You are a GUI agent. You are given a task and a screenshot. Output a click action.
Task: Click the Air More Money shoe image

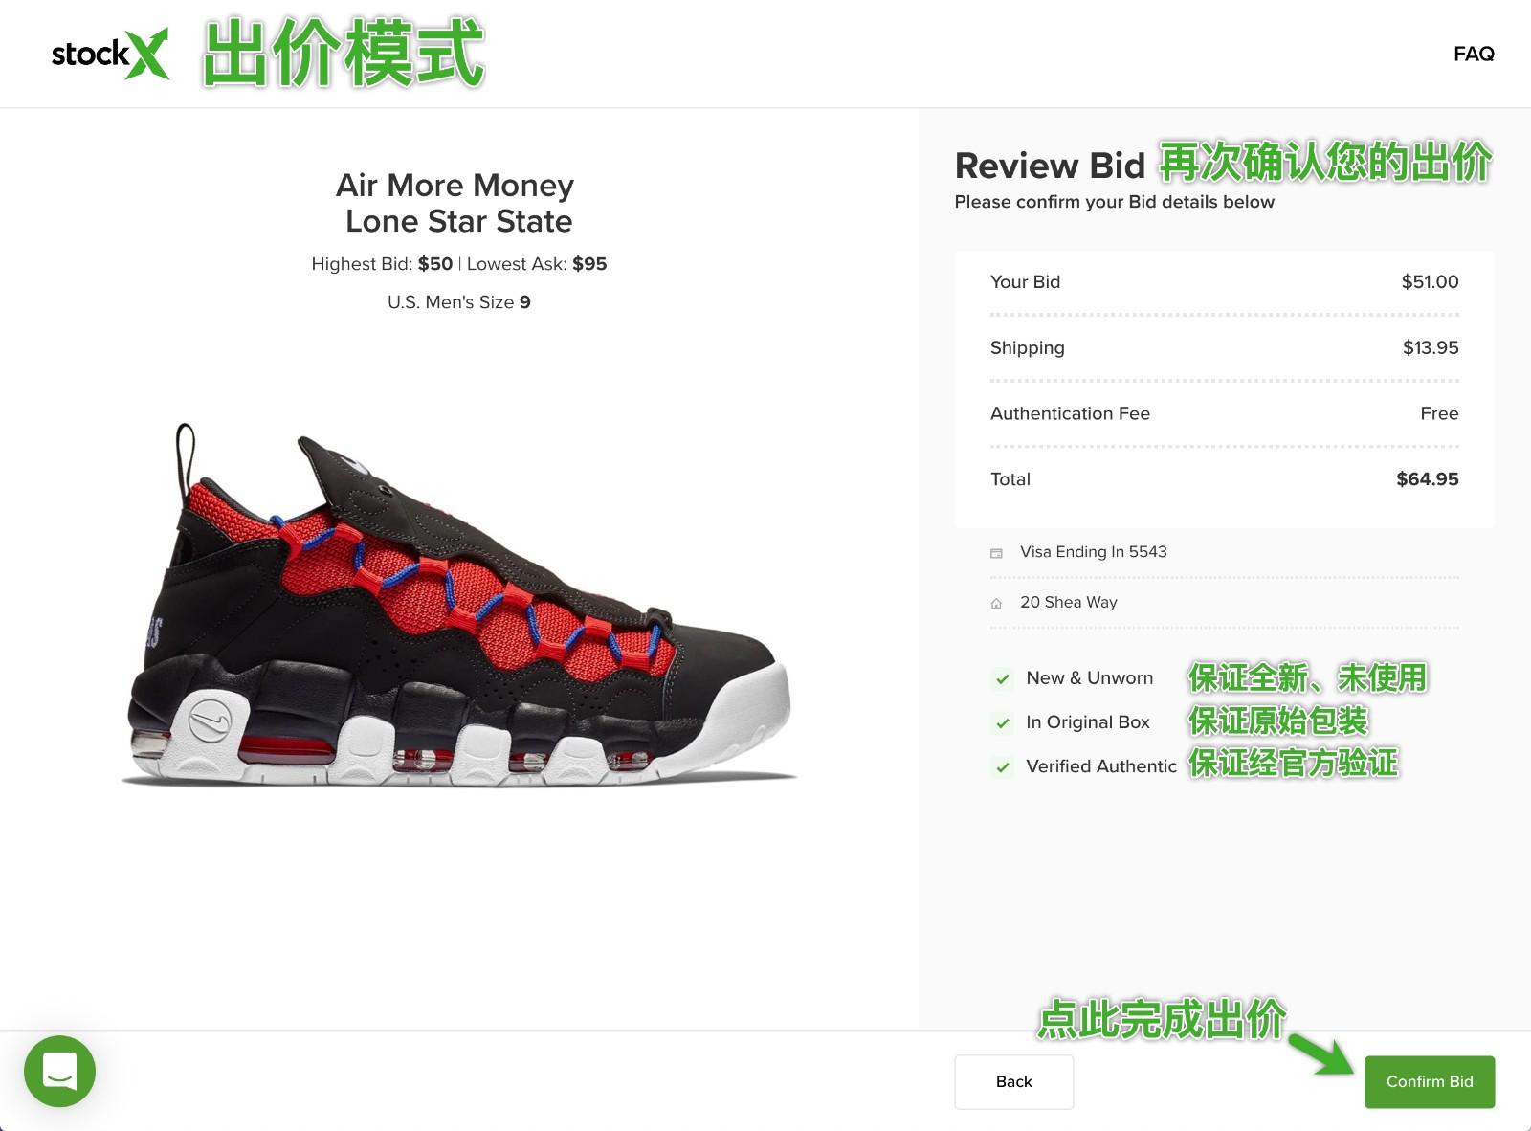tap(459, 607)
